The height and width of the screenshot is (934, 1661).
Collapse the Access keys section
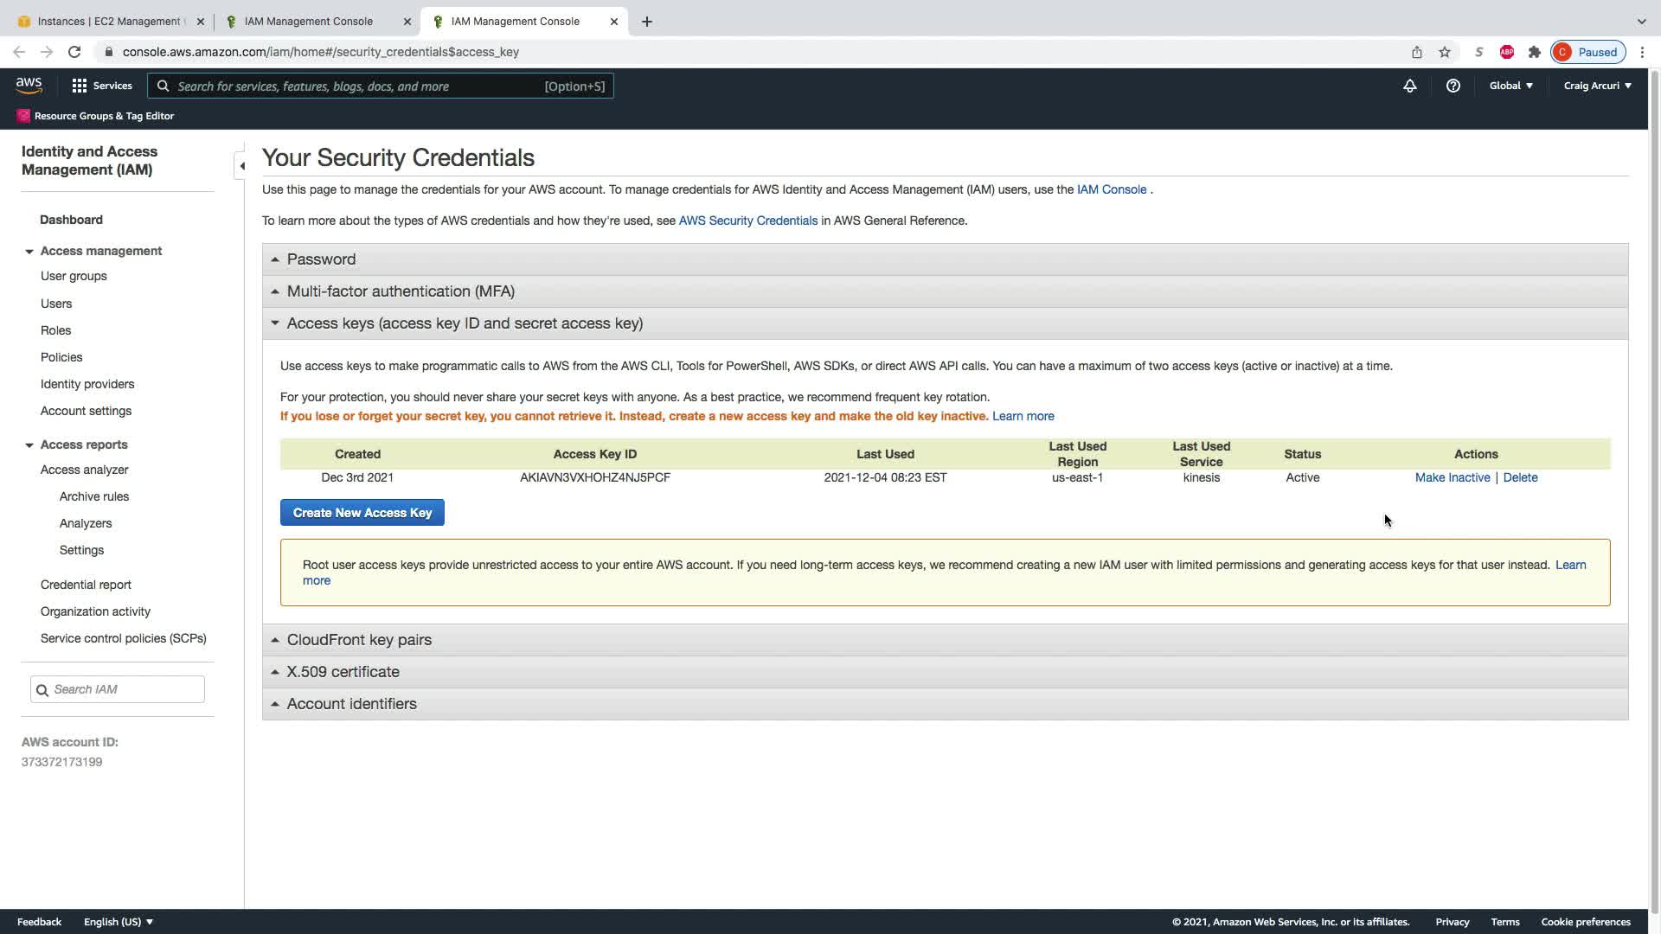(x=464, y=323)
